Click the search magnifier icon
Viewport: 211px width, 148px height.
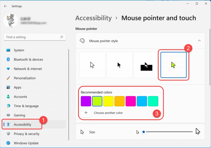click(x=62, y=37)
